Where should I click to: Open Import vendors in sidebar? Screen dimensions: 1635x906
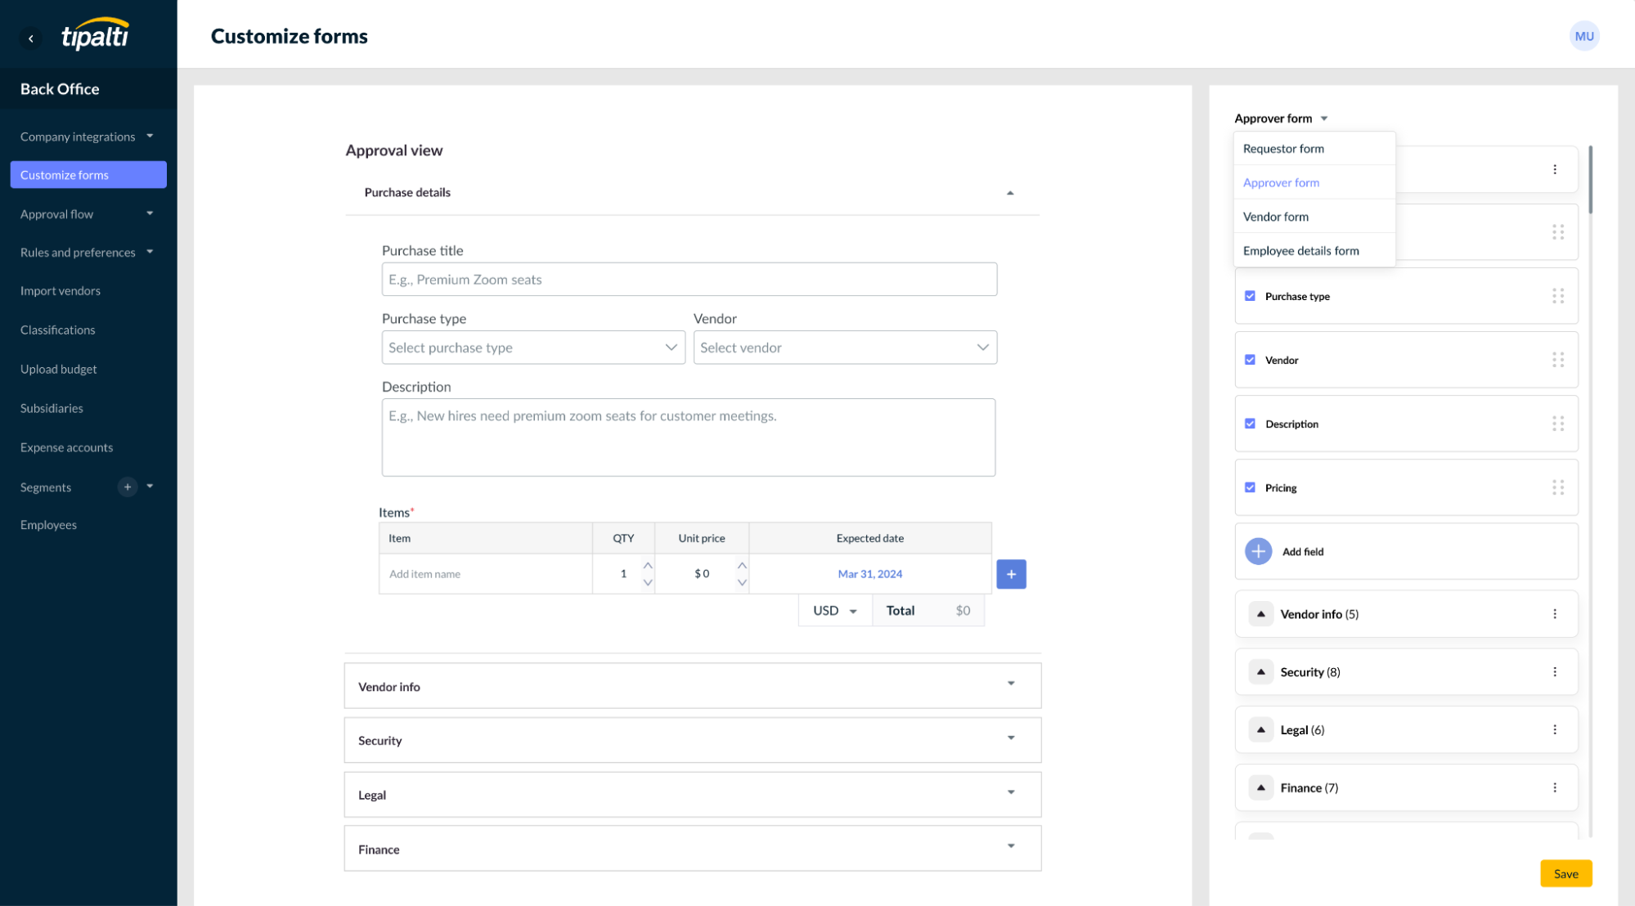point(61,291)
